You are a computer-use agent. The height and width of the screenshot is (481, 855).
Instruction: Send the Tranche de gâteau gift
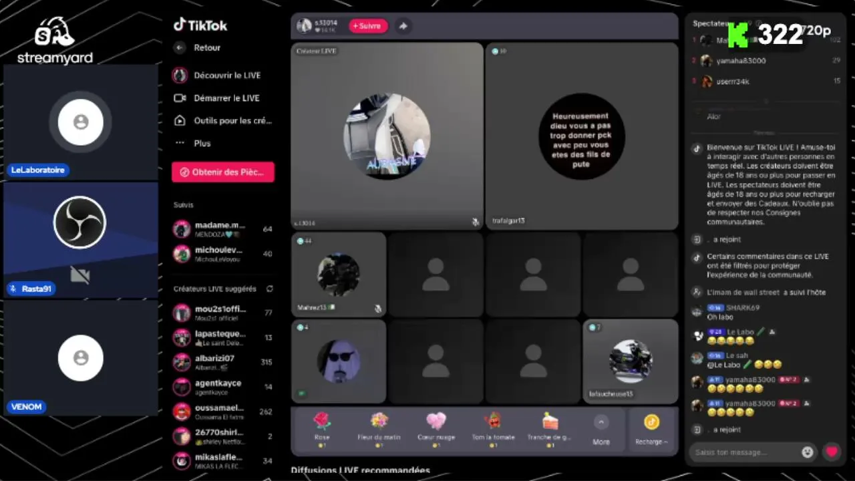(x=549, y=429)
